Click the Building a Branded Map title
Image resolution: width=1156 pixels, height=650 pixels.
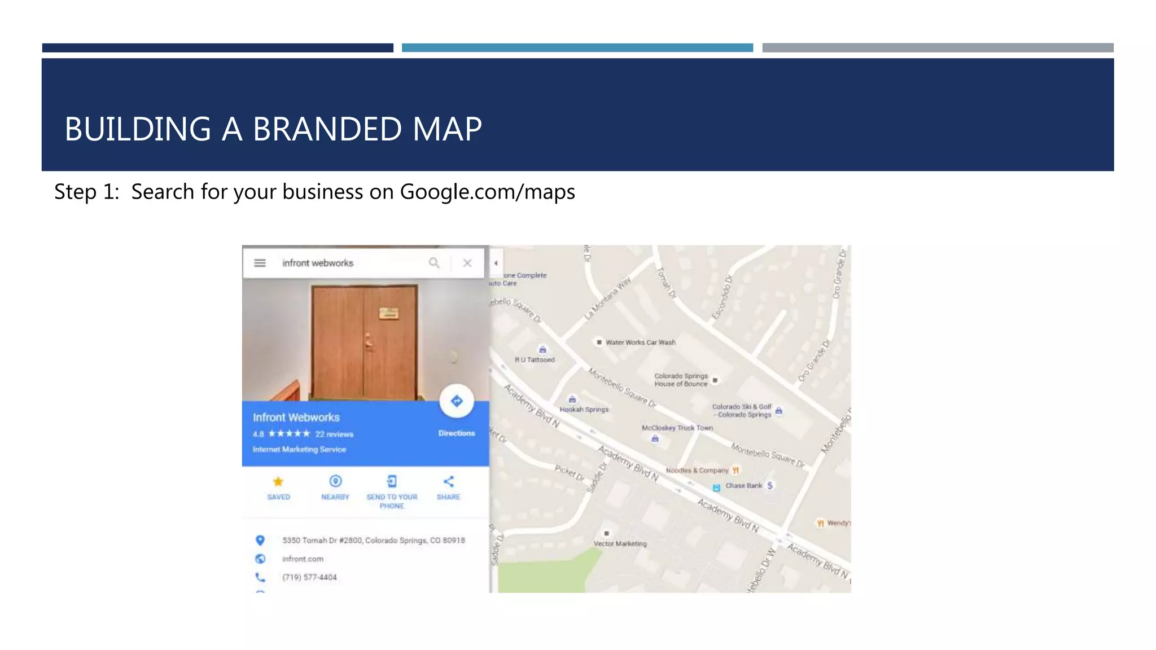coord(273,129)
